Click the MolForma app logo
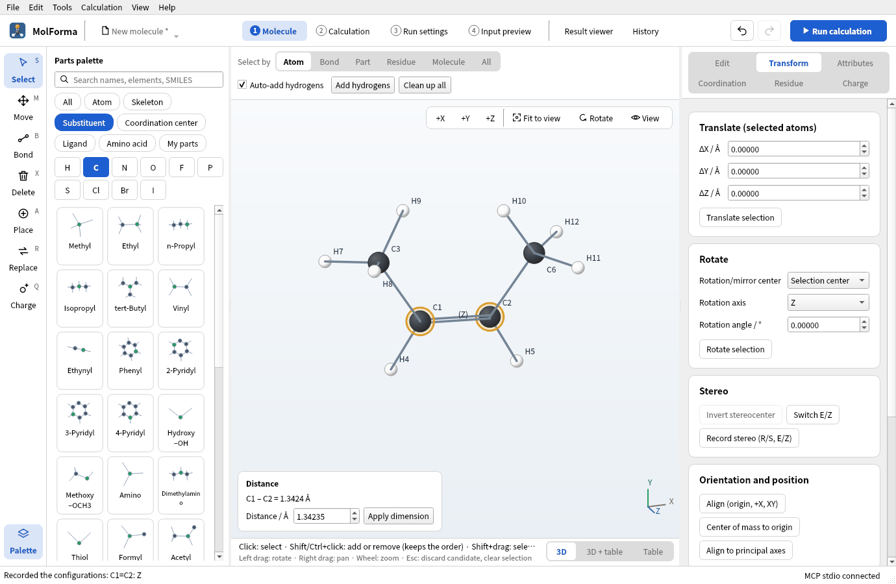896x584 pixels. 18,30
